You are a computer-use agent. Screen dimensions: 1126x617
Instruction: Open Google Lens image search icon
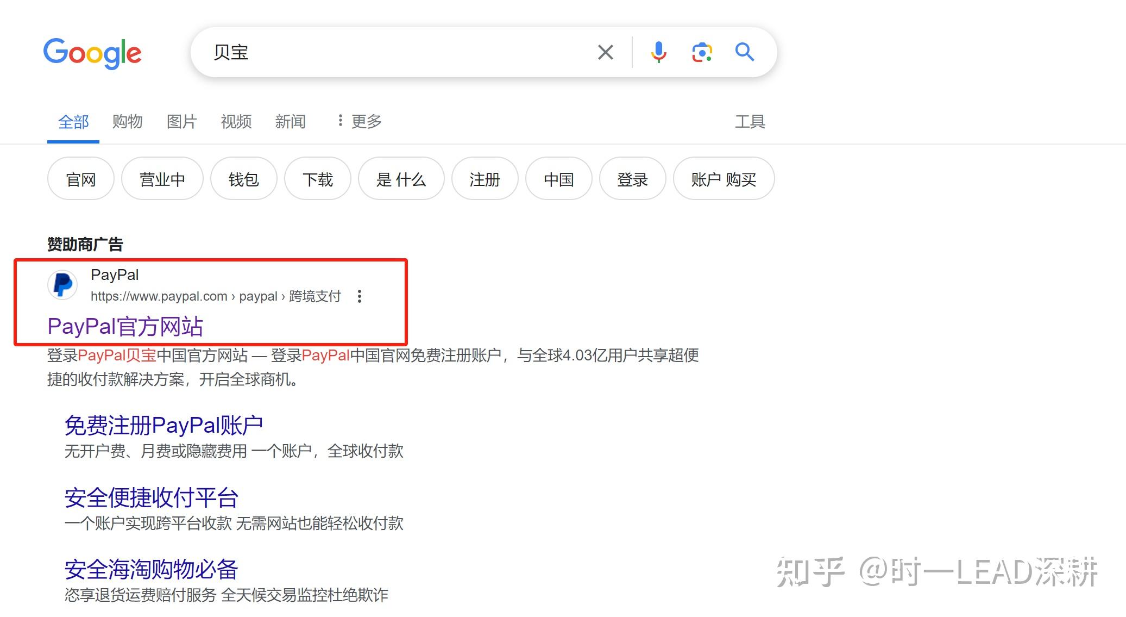click(702, 52)
